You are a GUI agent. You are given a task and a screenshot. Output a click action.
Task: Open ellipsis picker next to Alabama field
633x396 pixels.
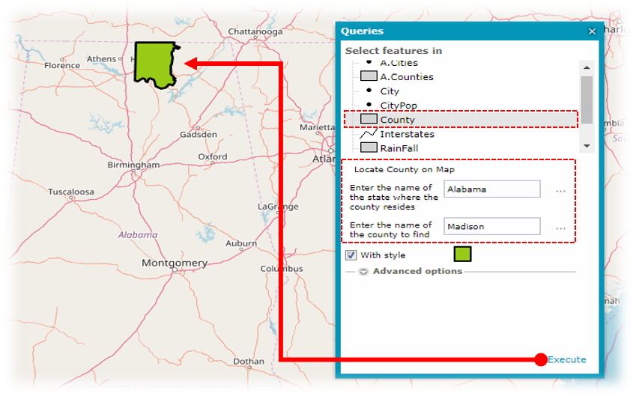coord(560,191)
